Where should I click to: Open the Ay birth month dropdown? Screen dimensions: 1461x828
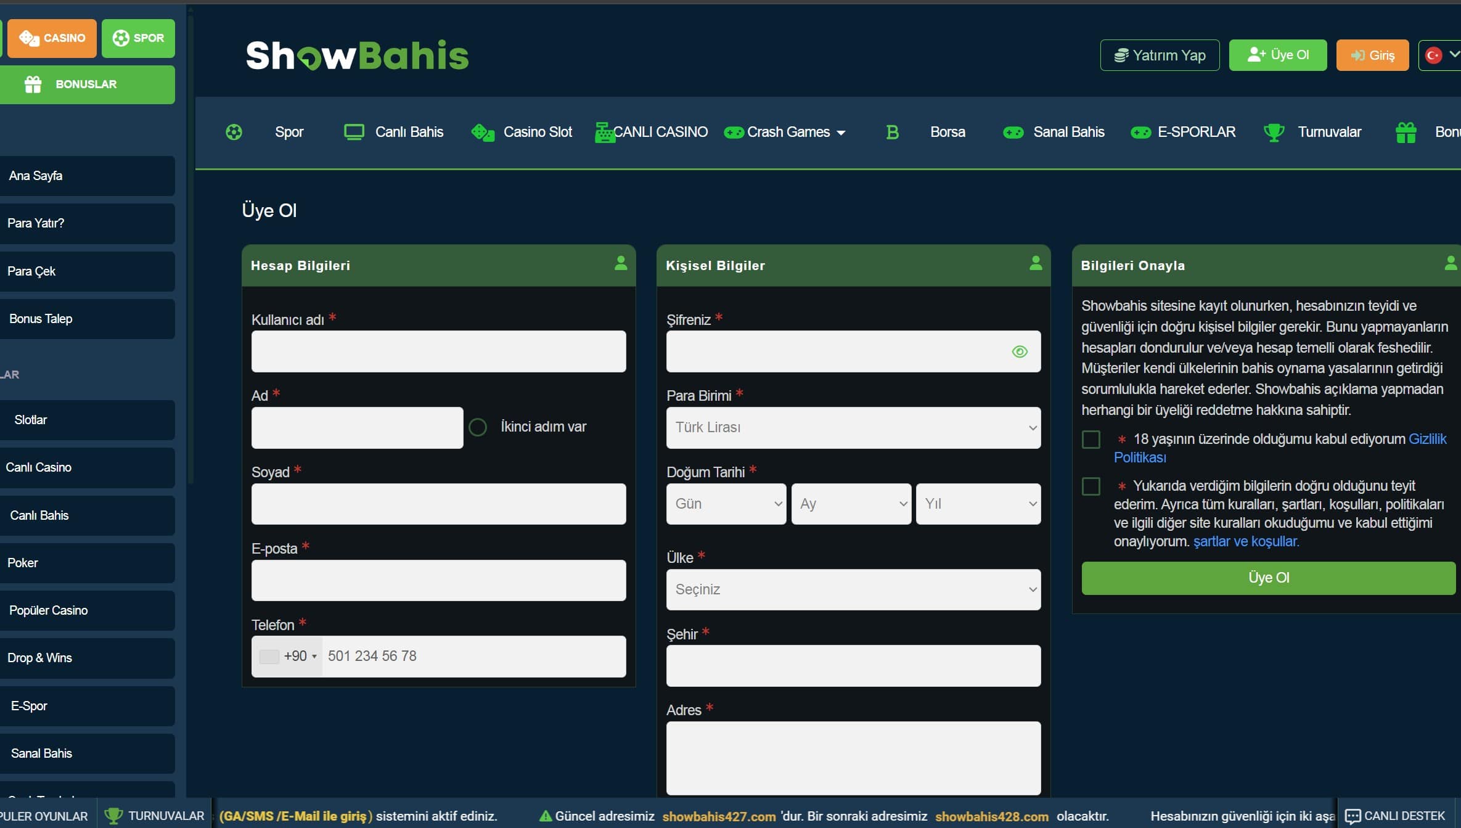pyautogui.click(x=851, y=504)
